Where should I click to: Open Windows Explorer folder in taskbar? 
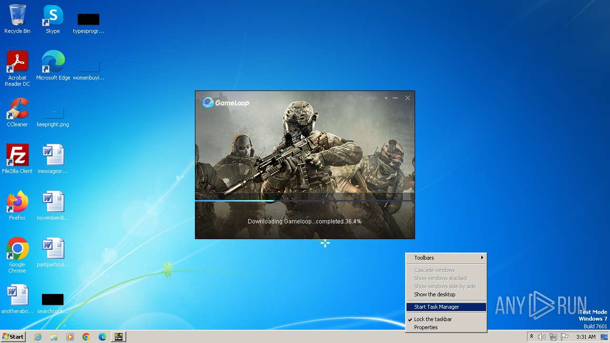pos(54,337)
